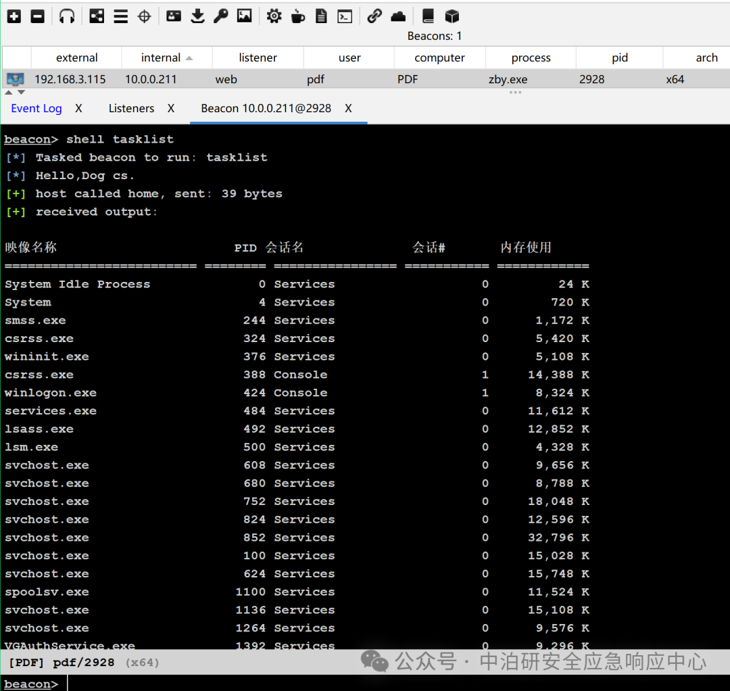The image size is (730, 691).
Task: Sort sessions by internal column header
Action: tap(161, 57)
